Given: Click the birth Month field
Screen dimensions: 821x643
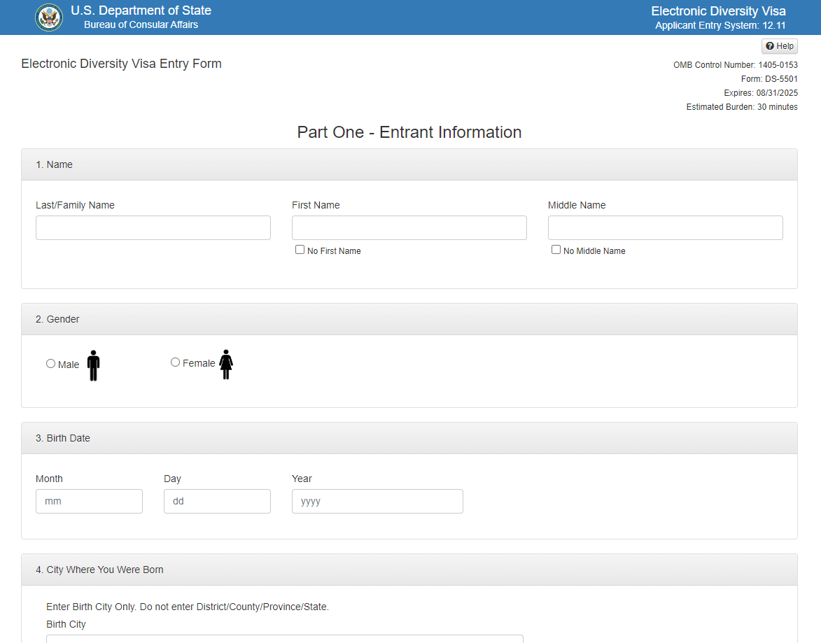Looking at the screenshot, I should (89, 502).
